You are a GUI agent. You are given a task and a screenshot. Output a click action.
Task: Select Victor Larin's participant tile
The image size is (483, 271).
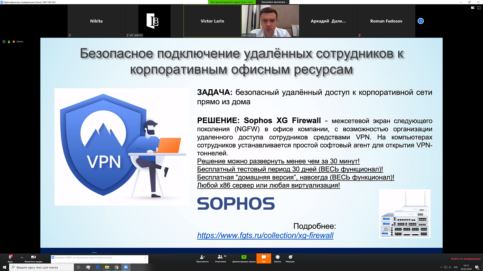[x=212, y=21]
